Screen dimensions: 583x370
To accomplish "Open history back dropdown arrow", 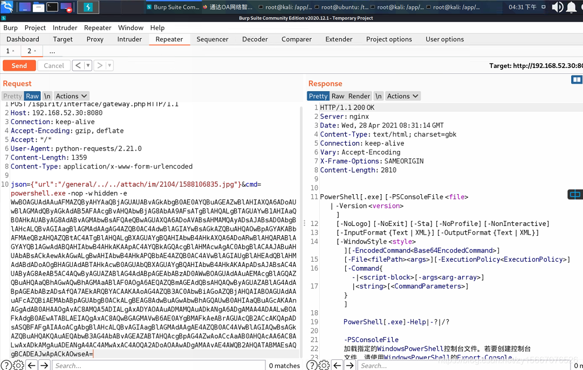I will [x=88, y=65].
